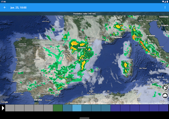
Task: Tap the 17:46 clock in status bar
Action: click(x=3, y=2)
